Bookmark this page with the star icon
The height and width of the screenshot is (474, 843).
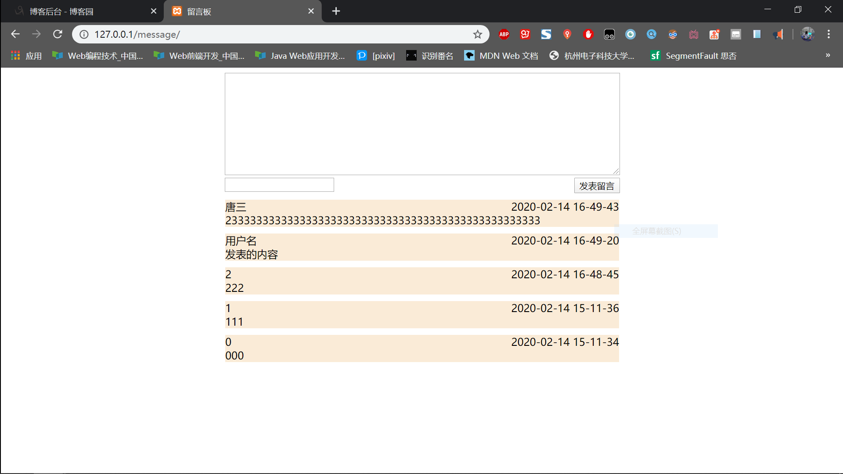(477, 34)
